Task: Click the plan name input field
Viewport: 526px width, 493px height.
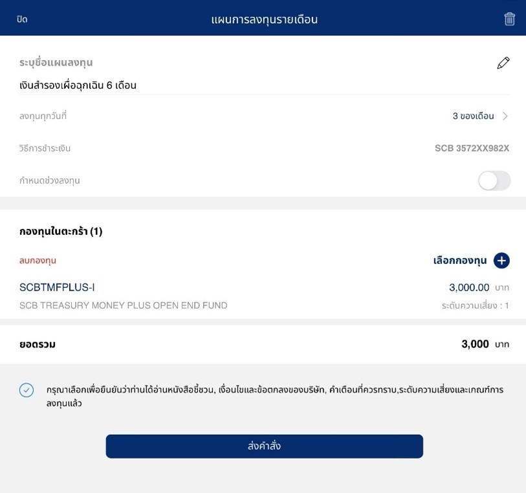Action: click(x=265, y=85)
